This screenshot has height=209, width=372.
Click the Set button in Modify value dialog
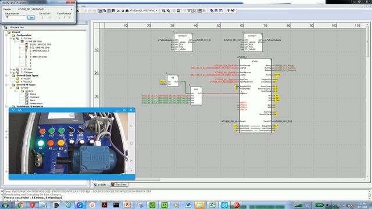coord(31,17)
